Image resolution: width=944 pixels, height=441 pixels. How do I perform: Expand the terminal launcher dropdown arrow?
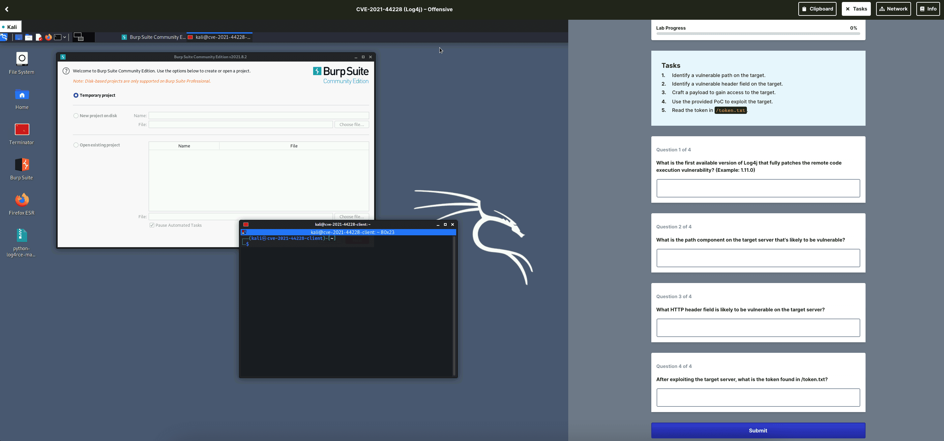pos(65,37)
